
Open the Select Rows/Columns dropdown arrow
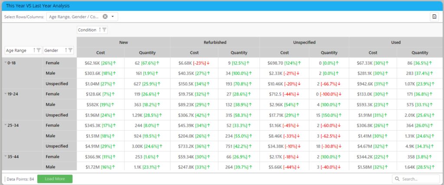(113, 17)
